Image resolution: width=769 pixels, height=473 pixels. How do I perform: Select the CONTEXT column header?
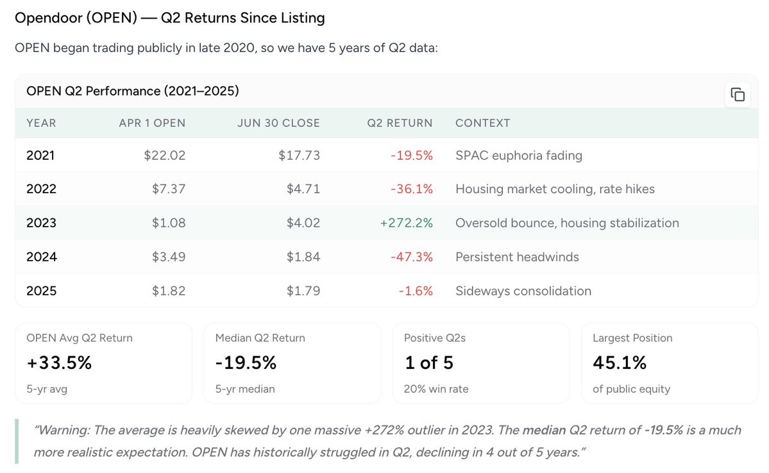click(x=482, y=123)
